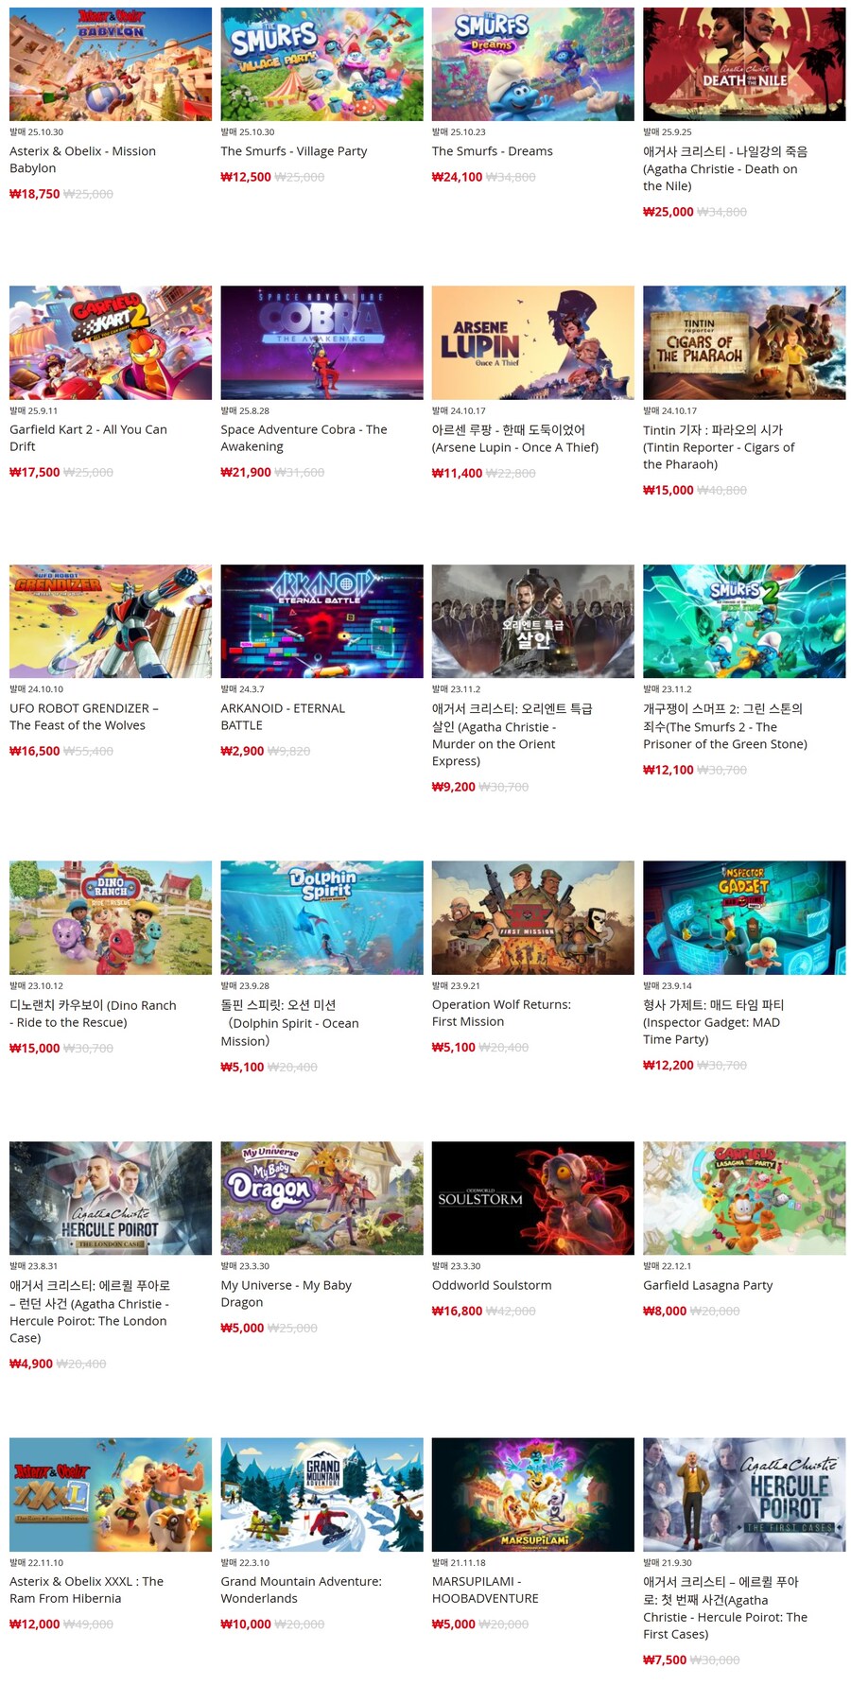Open the Dino Ranch game thumbnail

click(x=111, y=917)
